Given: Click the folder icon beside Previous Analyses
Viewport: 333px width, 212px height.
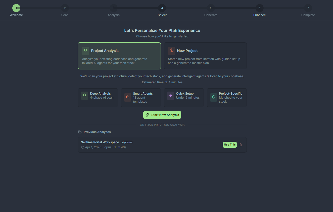Looking at the screenshot, I should 80,132.
